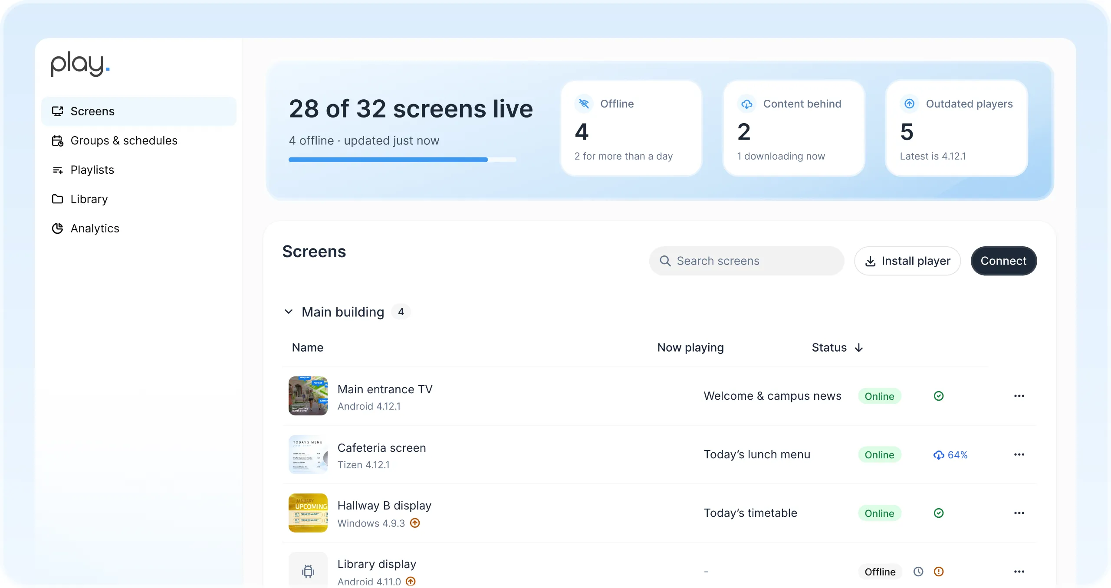Click the search magnifier icon
Viewport: 1111px width, 588px height.
coord(665,261)
